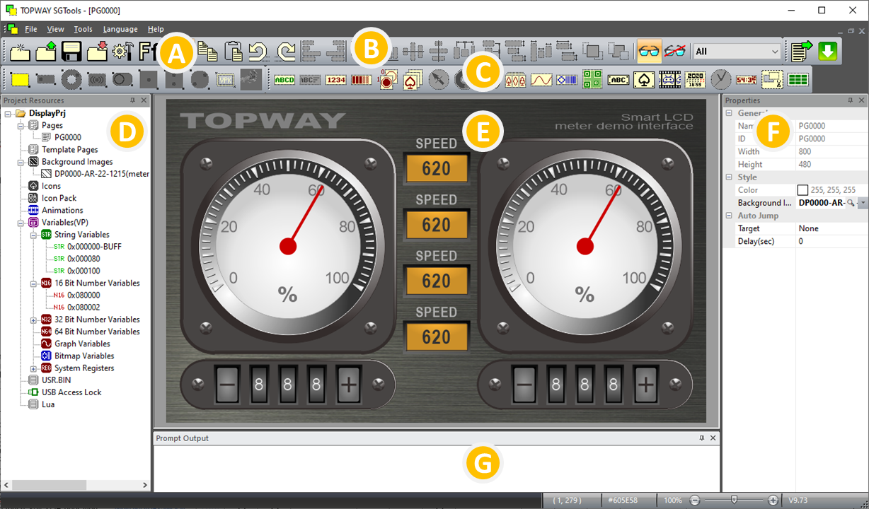The image size is (869, 509).
Task: Pick the red 1234 number element tool
Action: point(336,79)
